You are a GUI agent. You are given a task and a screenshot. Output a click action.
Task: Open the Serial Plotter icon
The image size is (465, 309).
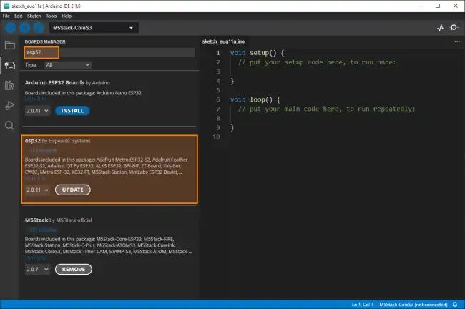tap(441, 28)
